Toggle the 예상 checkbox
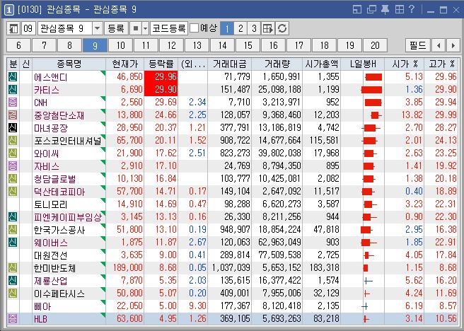The image size is (464, 331). coord(194,28)
